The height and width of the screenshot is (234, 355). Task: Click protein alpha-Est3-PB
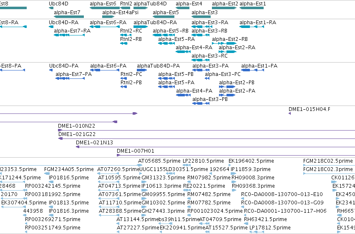pyautogui.click(x=210, y=99)
